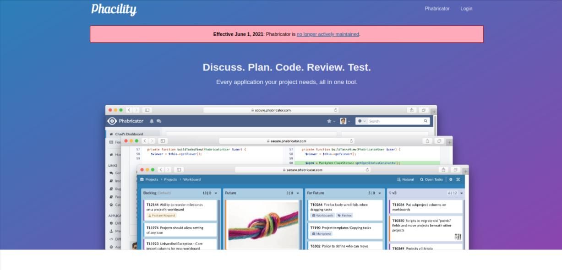Viewport: 562px width, 270px height.
Task: Open the user avatar menu in Phabricator header
Action: pyautogui.click(x=345, y=121)
